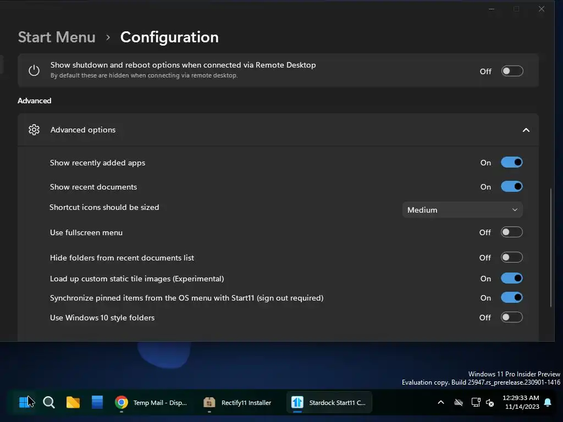563x422 pixels.
Task: Open taskbar Search icon
Action: (x=49, y=402)
